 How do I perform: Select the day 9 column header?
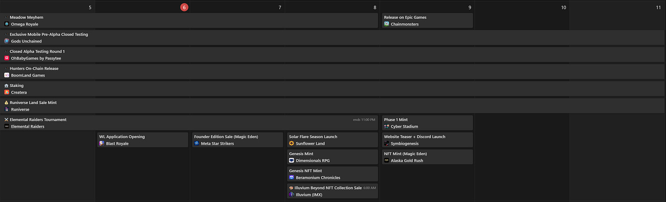[469, 7]
